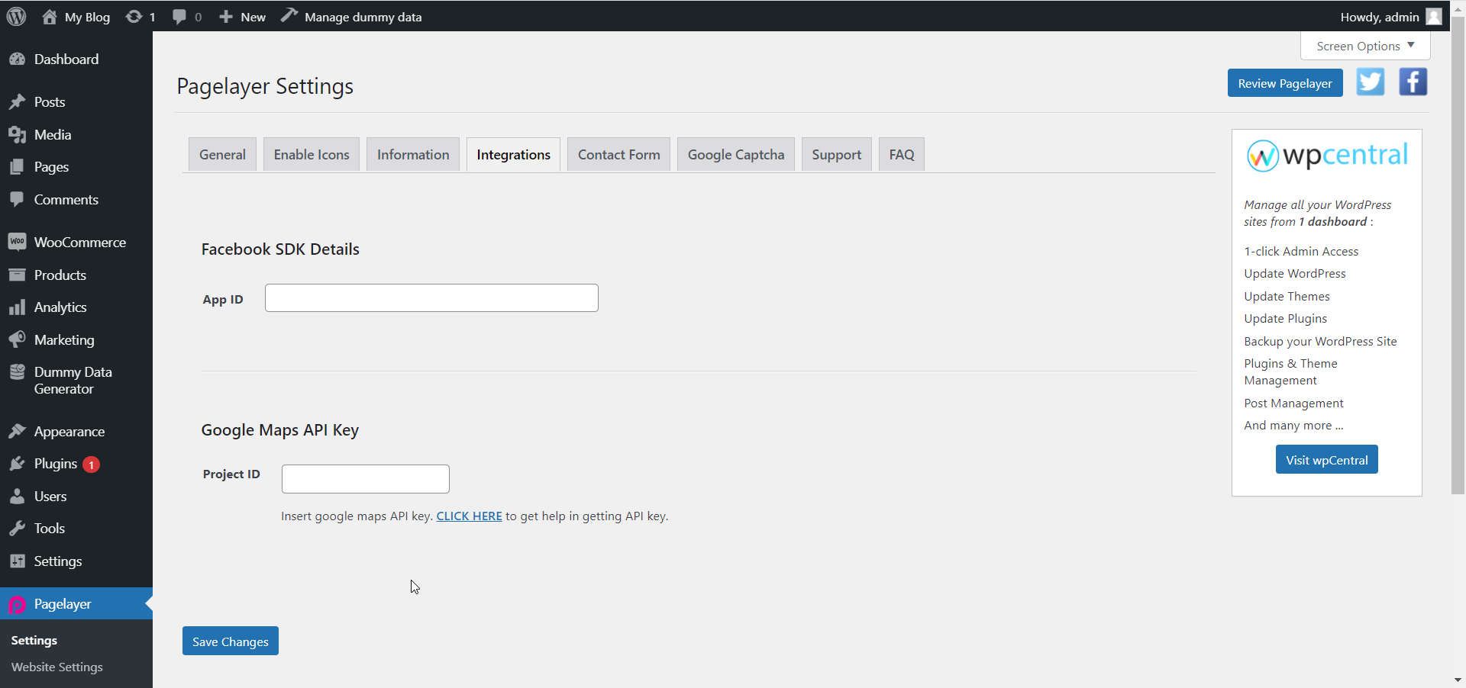Click inside the App ID field
Image resolution: width=1466 pixels, height=688 pixels.
(431, 297)
